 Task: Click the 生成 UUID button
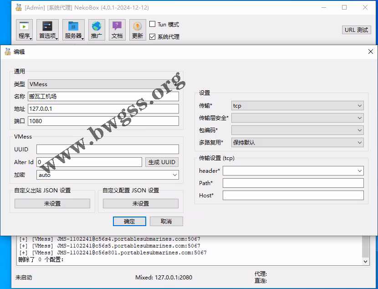click(x=162, y=162)
